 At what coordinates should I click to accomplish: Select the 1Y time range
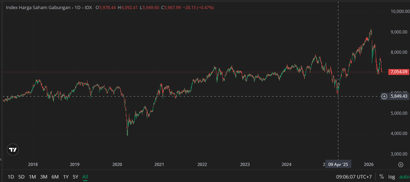66,177
